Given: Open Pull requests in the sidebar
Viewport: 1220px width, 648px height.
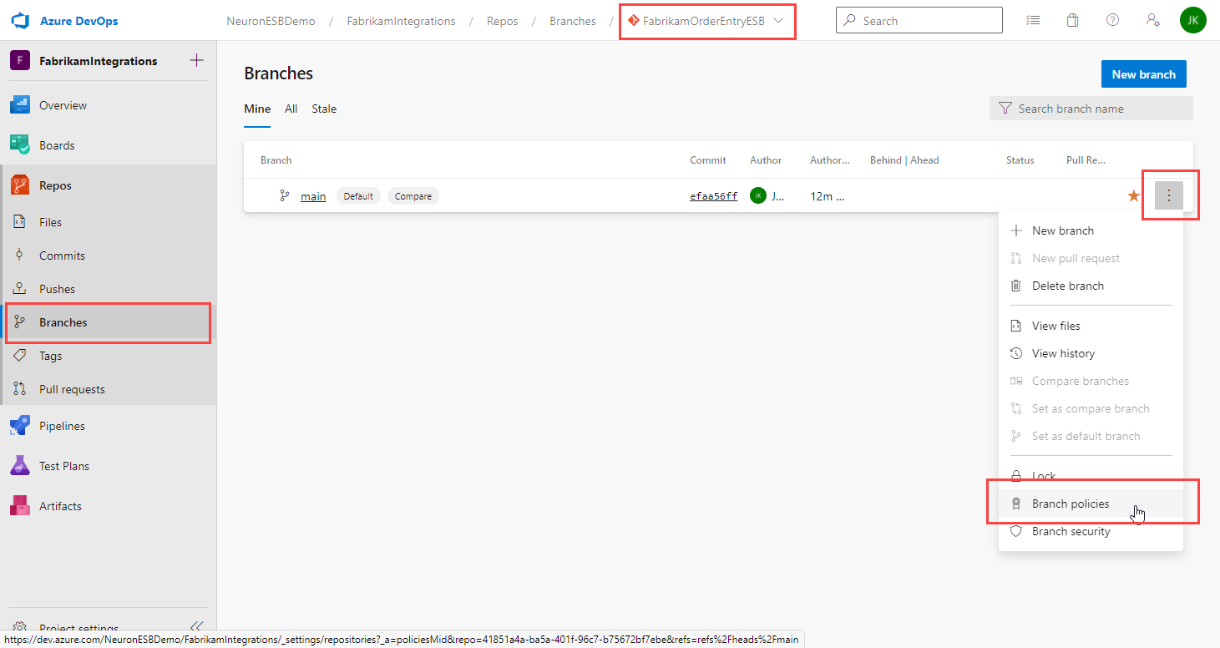Looking at the screenshot, I should coord(108,389).
